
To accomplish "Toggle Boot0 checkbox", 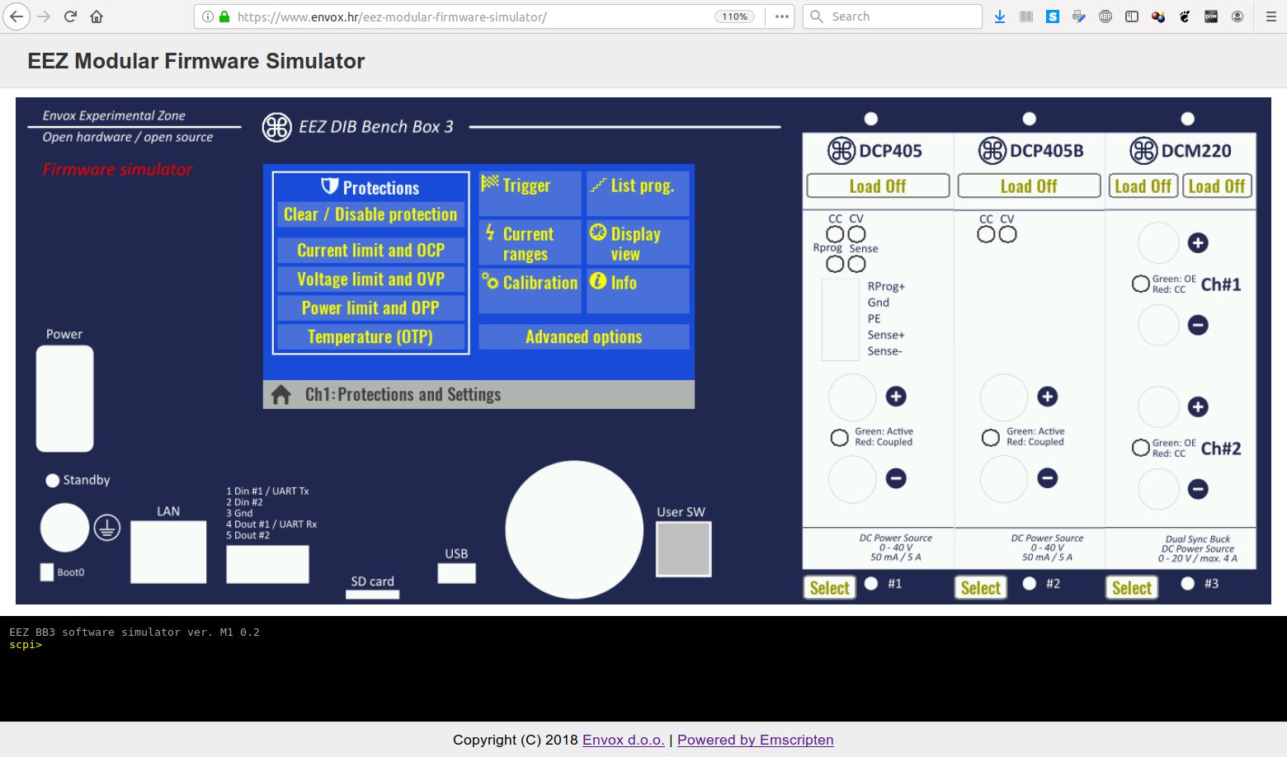I will click(47, 572).
